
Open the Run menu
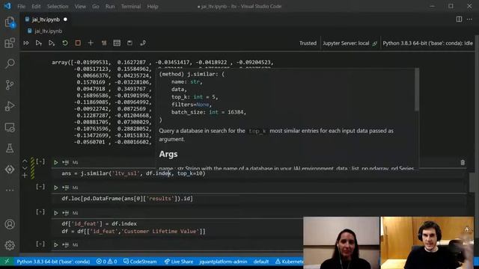coord(110,7)
